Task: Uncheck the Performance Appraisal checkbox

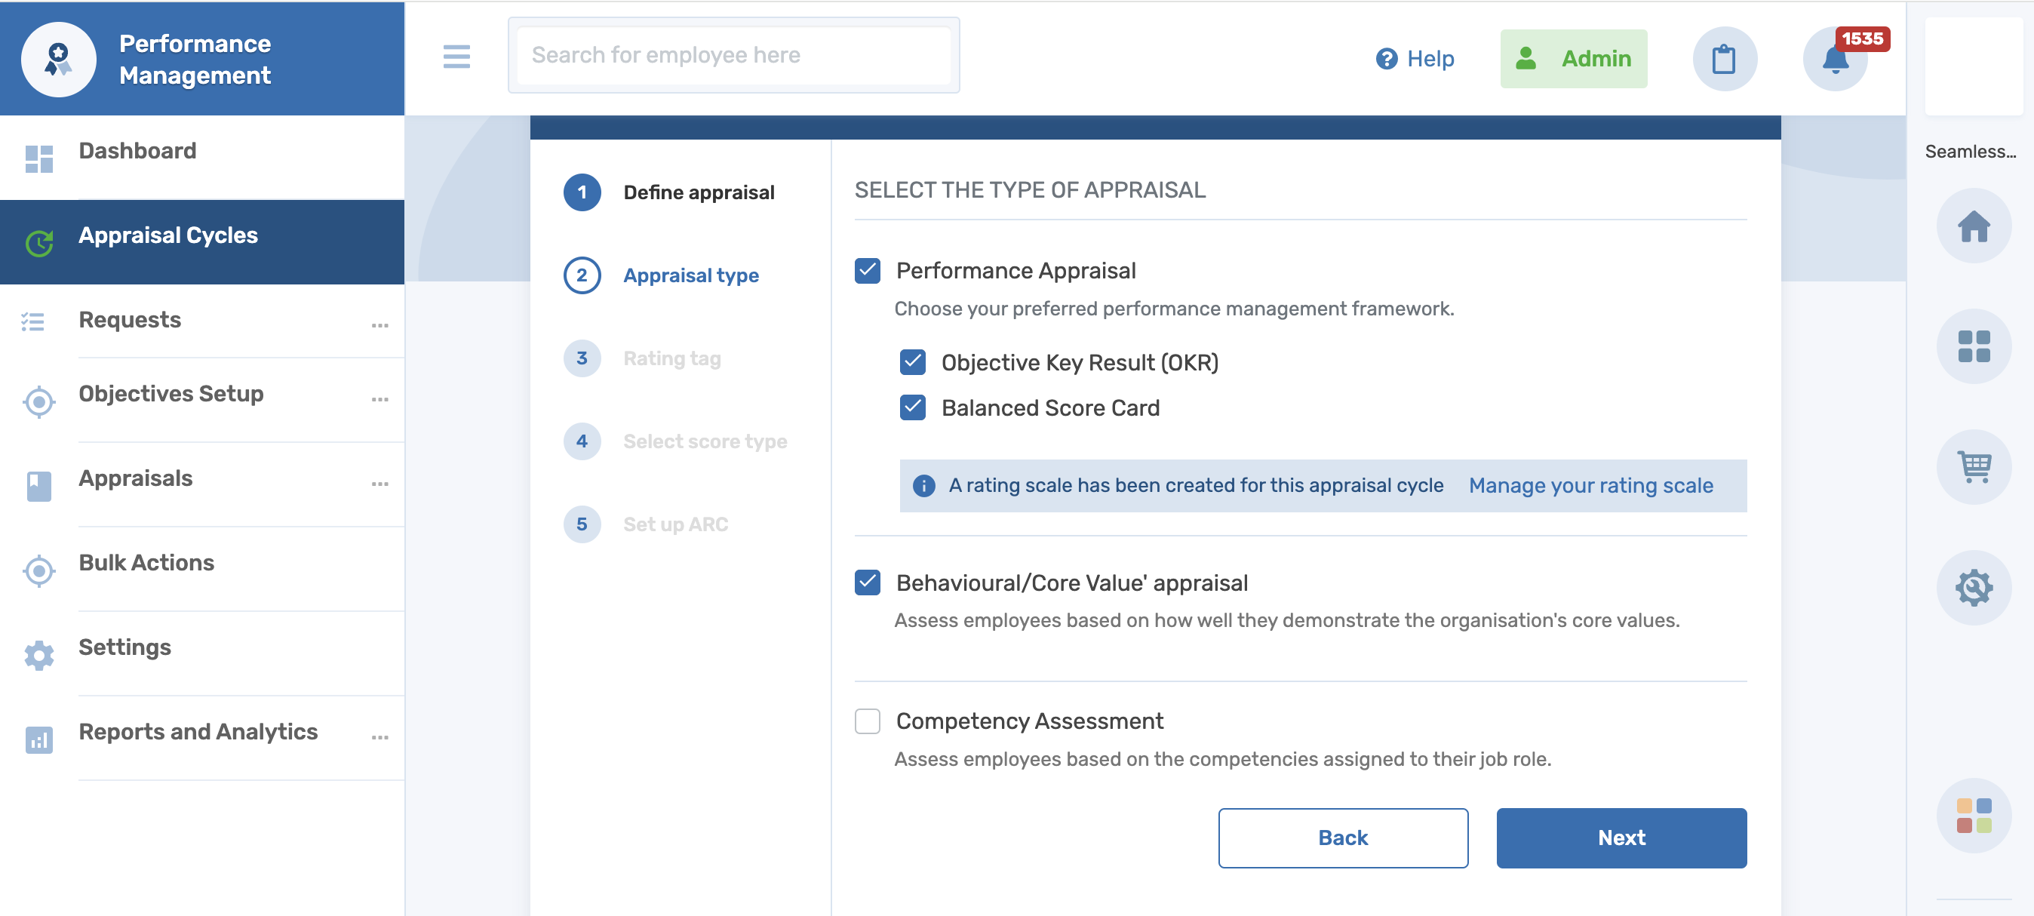Action: coord(867,271)
